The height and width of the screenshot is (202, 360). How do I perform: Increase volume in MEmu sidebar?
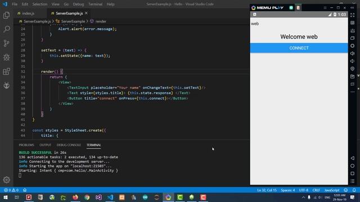(353, 53)
